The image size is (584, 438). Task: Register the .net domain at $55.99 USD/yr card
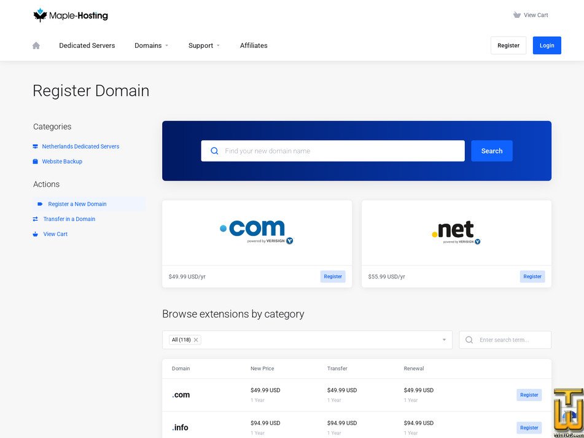532,276
